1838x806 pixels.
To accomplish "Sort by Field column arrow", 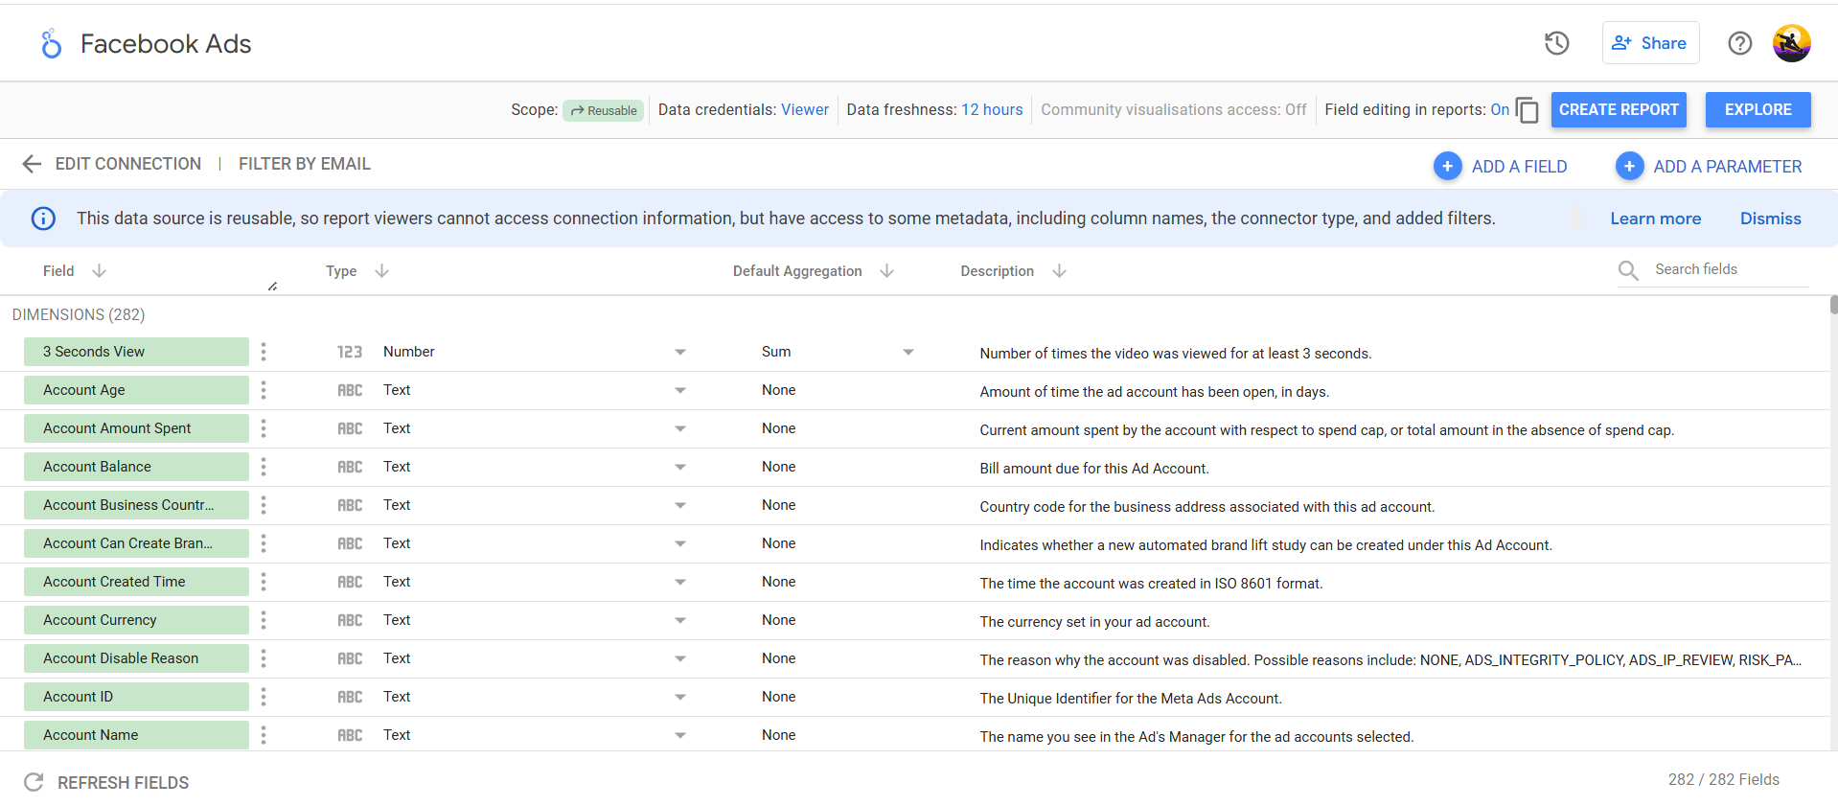I will pos(99,271).
